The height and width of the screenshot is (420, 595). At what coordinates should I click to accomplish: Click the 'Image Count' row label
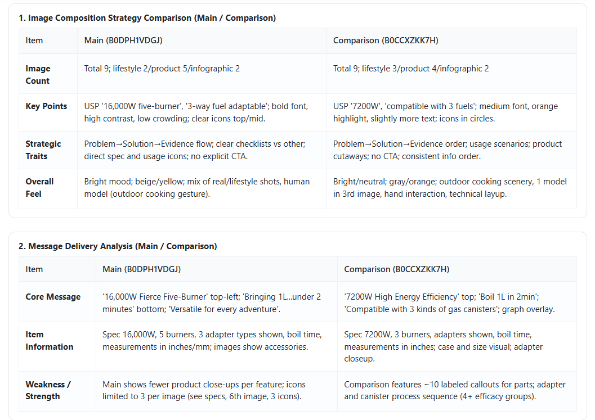38,75
